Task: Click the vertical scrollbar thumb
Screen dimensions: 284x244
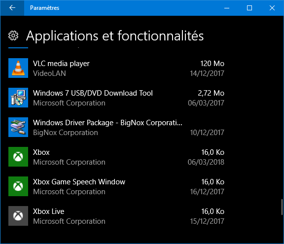Action: tap(282, 207)
